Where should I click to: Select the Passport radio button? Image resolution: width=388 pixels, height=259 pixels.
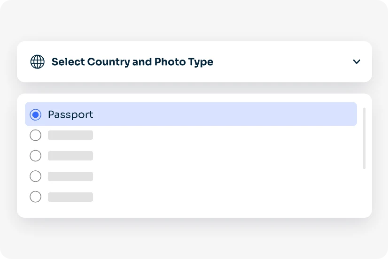35,114
